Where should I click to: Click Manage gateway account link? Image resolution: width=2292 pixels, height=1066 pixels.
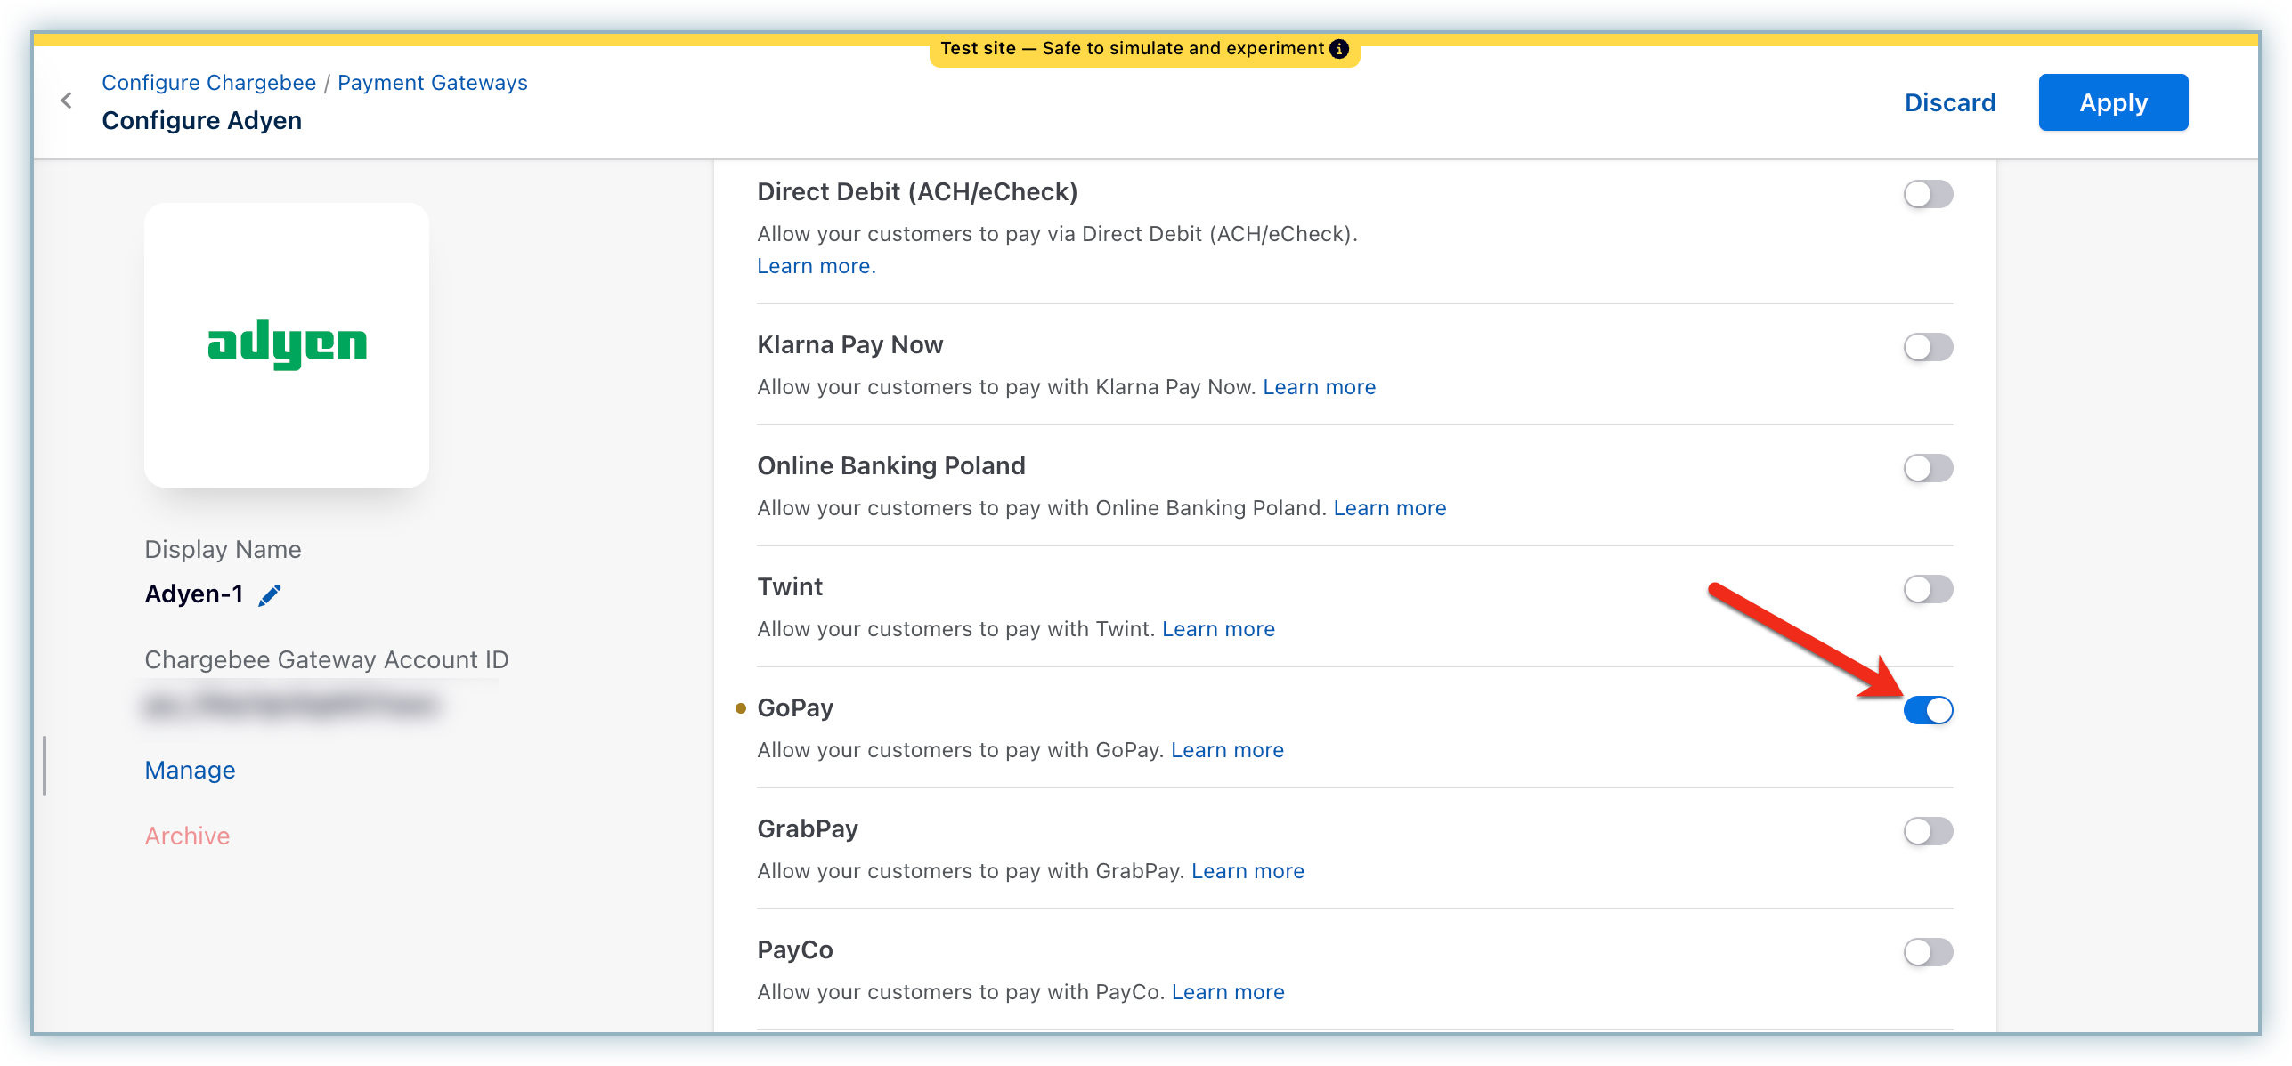coord(191,771)
